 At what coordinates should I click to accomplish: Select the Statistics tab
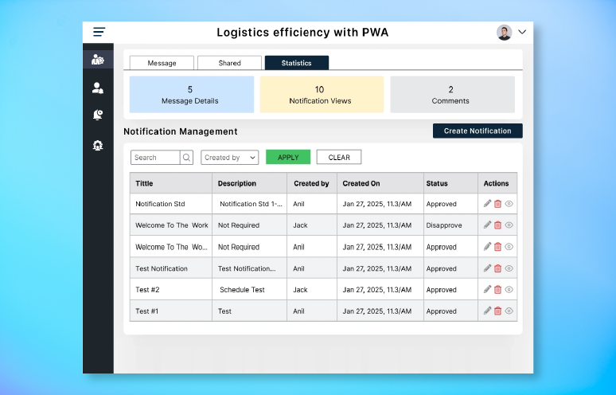pos(297,63)
